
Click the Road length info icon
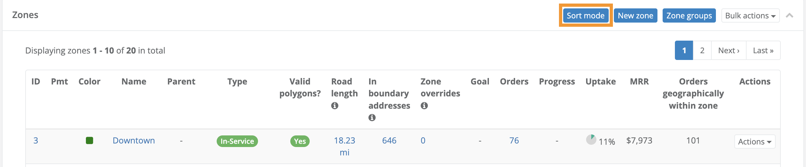tap(335, 106)
